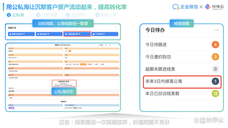
Task: Click the share icon in record header
Action: coord(106,45)
